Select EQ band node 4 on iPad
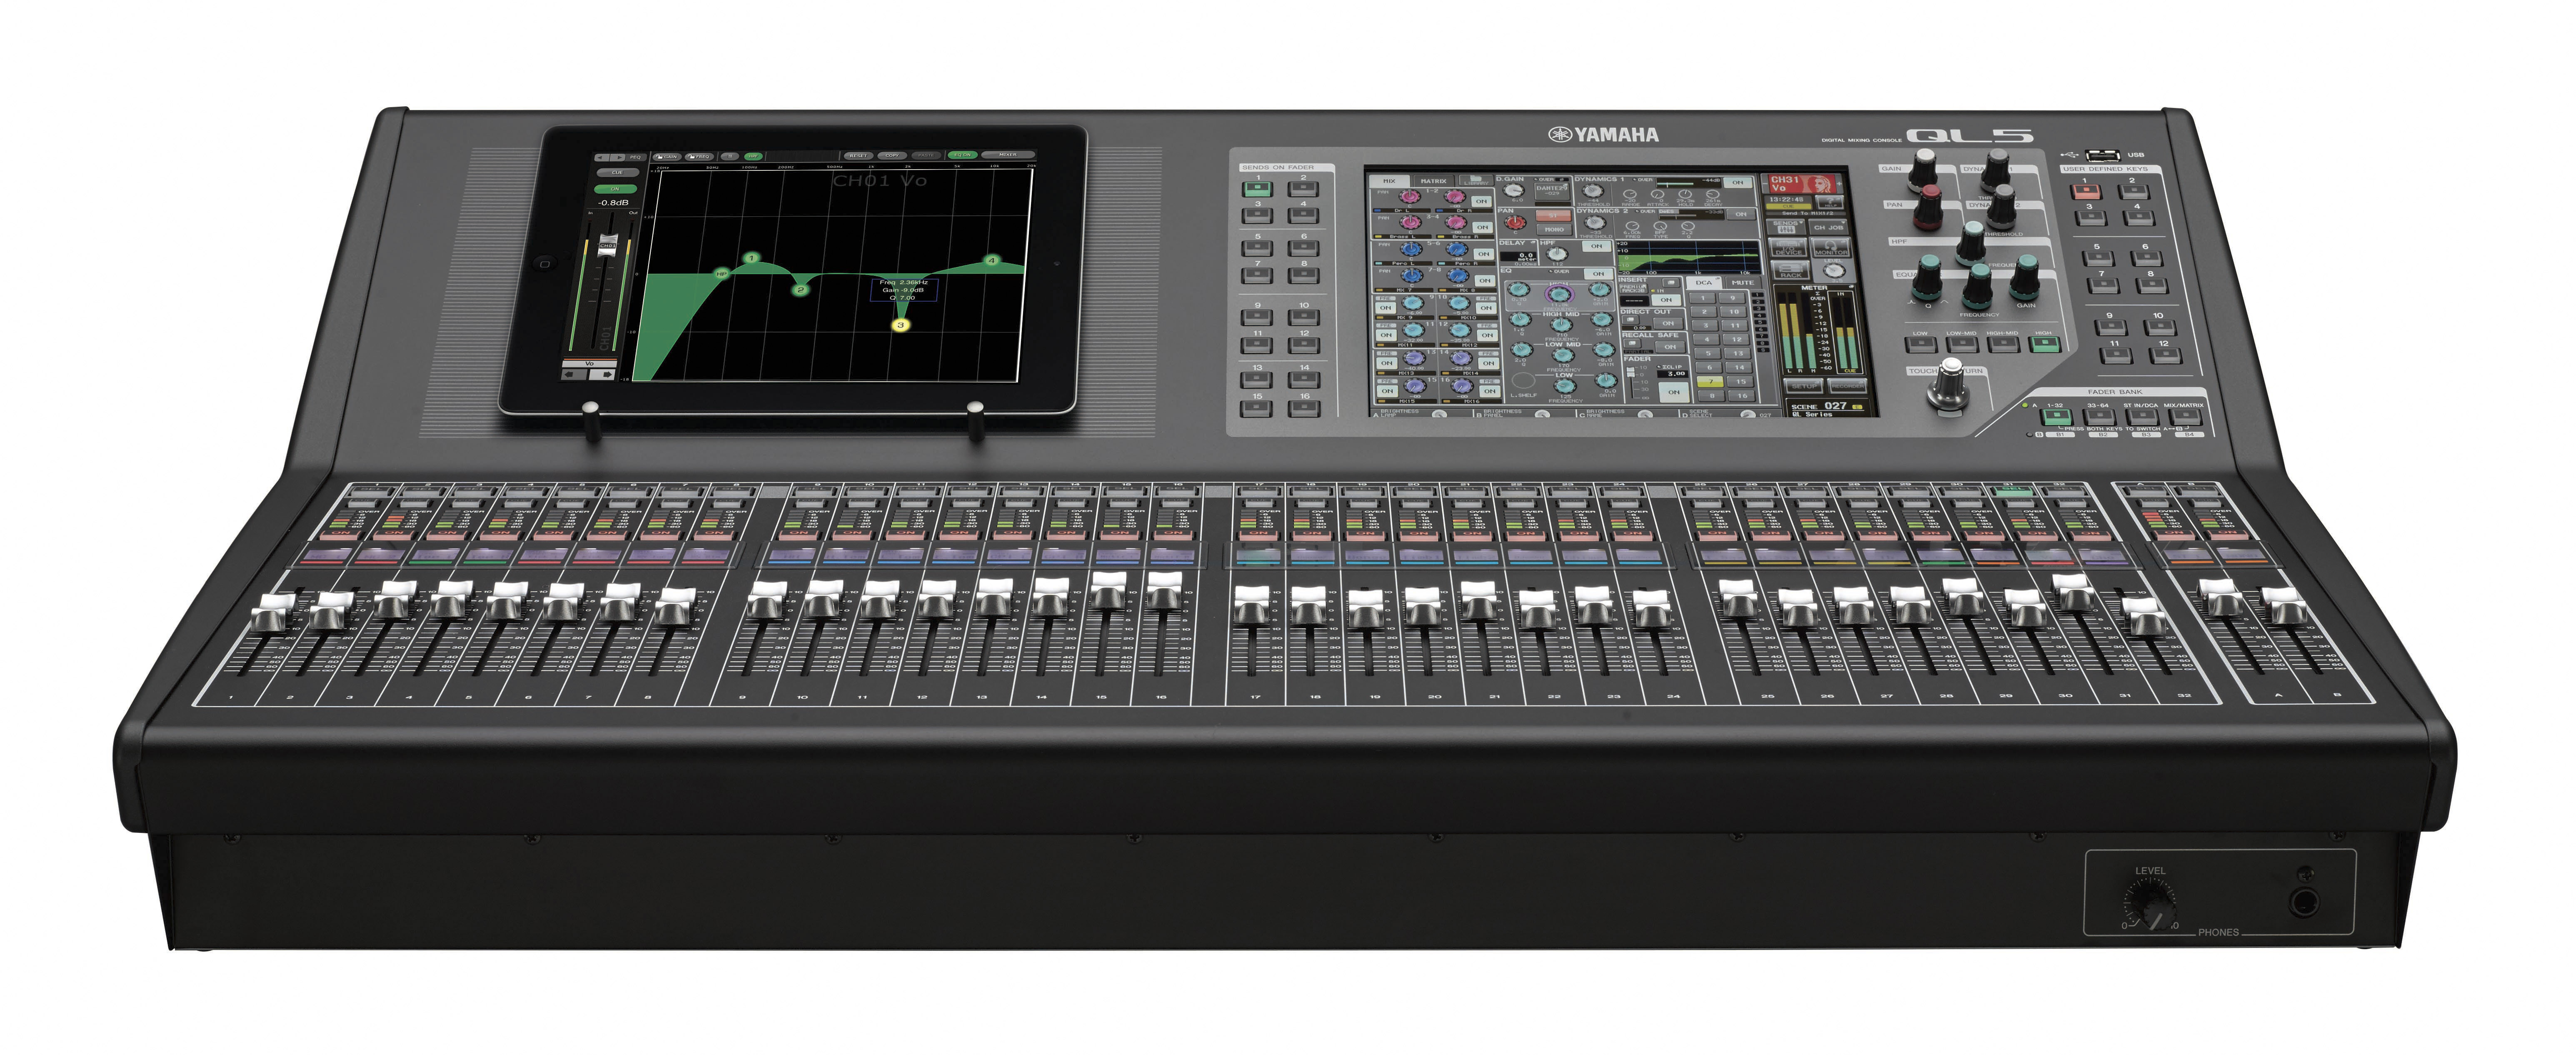 992,260
